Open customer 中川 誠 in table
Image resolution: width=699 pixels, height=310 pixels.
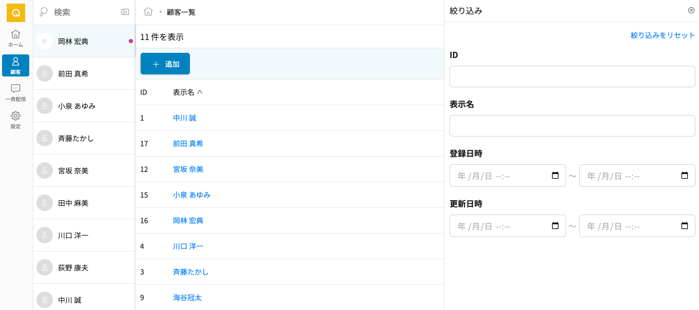(x=184, y=118)
